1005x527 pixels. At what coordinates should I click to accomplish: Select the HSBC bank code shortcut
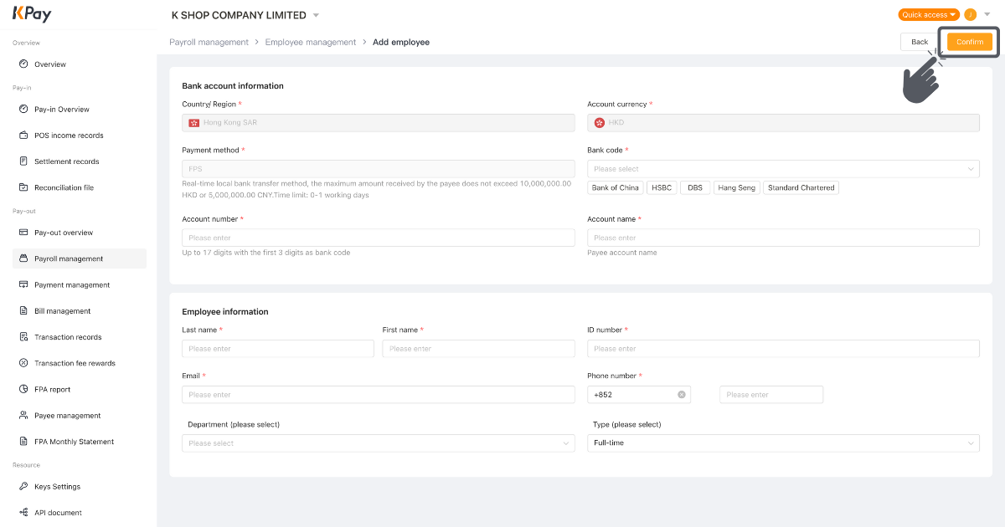[662, 187]
